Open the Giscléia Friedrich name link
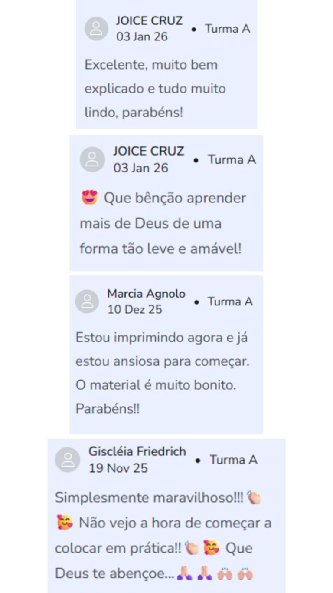 click(x=137, y=451)
